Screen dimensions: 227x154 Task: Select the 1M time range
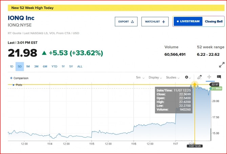[28, 67]
